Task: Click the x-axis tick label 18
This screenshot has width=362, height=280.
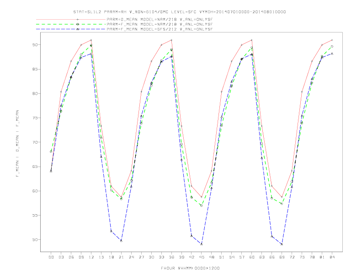Action: pyautogui.click(x=111, y=257)
